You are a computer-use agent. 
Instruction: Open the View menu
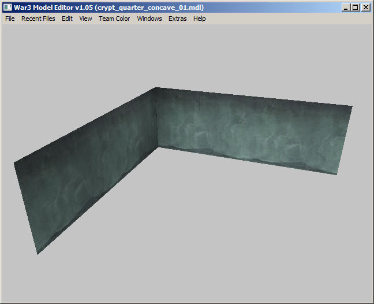(85, 18)
